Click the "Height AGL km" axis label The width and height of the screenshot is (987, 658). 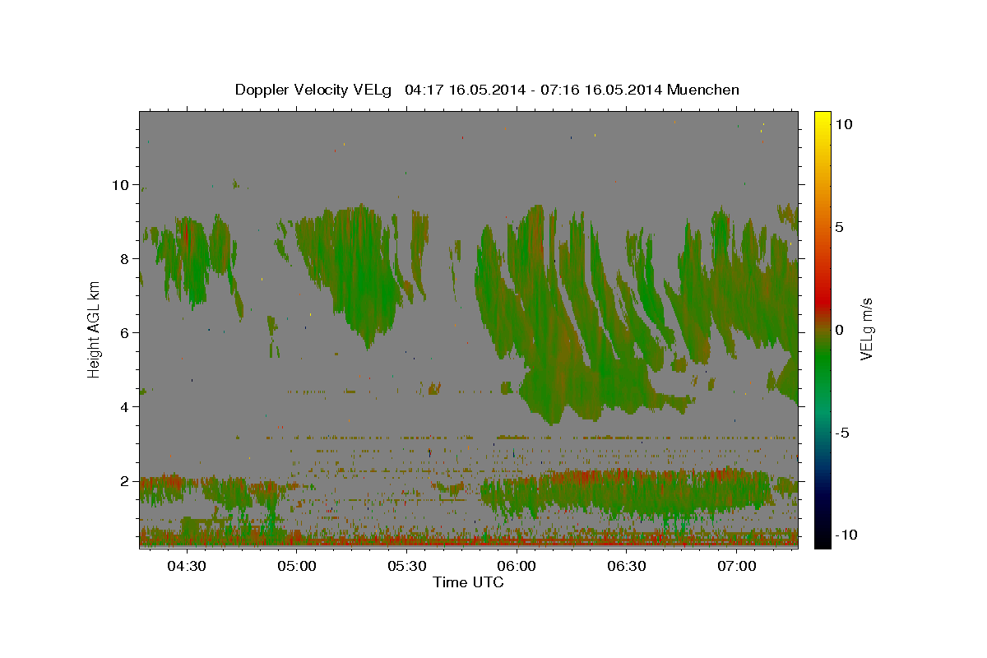pos(94,328)
